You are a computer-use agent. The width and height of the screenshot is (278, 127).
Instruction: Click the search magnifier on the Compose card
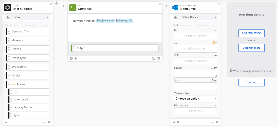[x=154, y=58]
